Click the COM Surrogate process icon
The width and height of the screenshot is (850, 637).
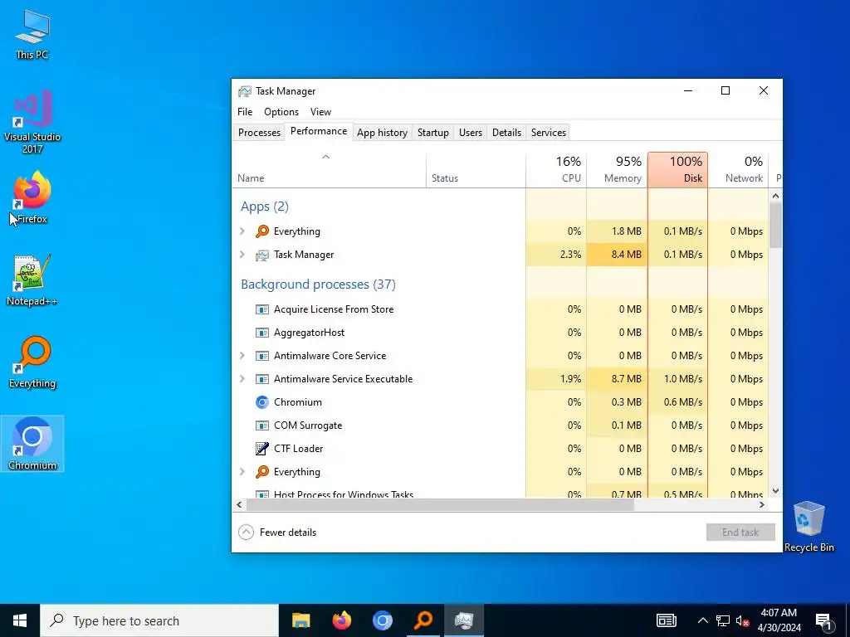coord(261,425)
